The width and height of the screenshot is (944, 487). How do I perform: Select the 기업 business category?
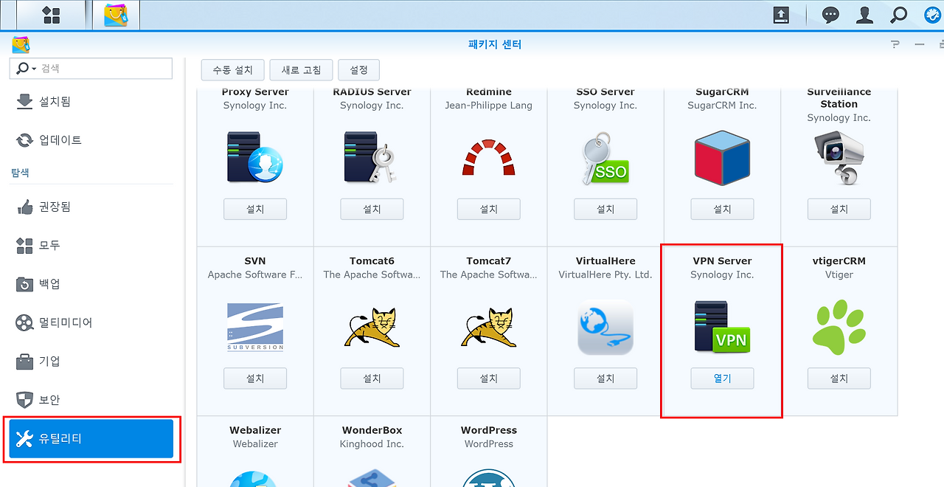pos(91,361)
